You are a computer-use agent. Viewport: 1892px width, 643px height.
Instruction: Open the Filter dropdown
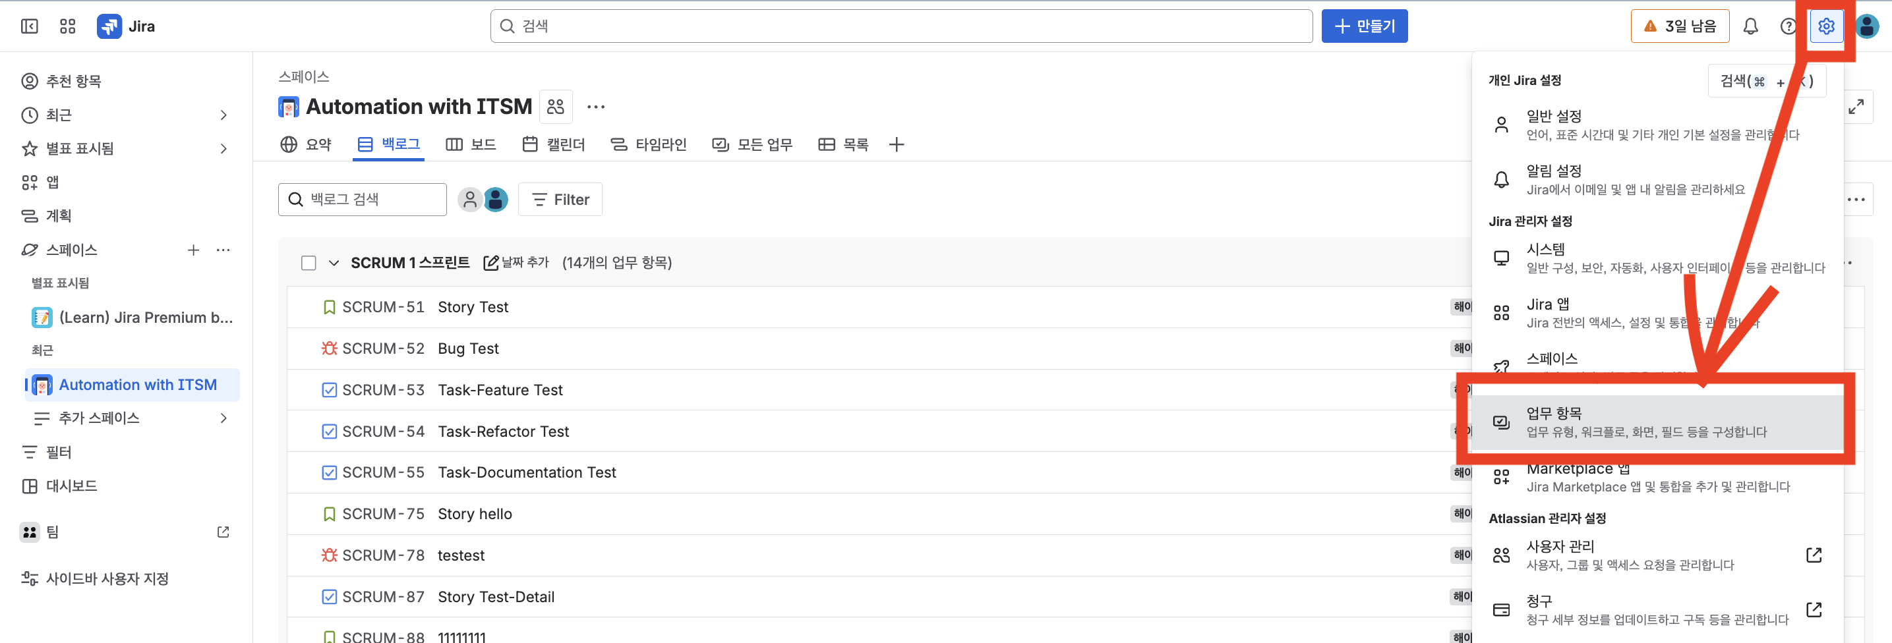(560, 199)
